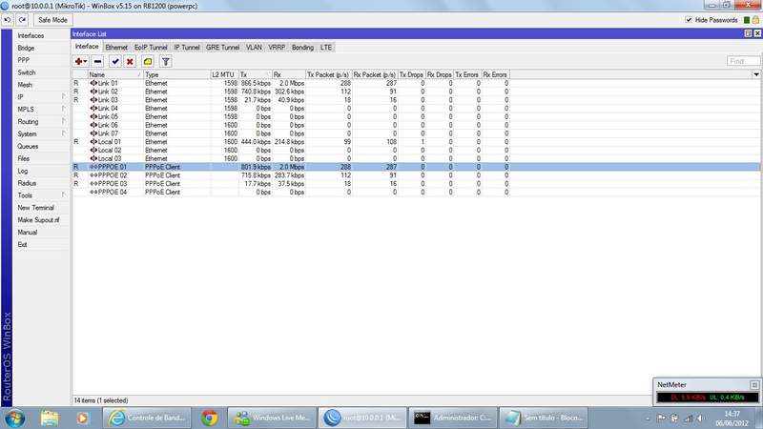The width and height of the screenshot is (763, 429).
Task: Open Bridge in the sidebar menu
Action: [26, 48]
